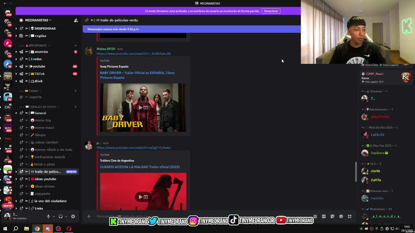The height and width of the screenshot is (233, 415).
Task: Toggle microphone mute
Action: (x=48, y=216)
